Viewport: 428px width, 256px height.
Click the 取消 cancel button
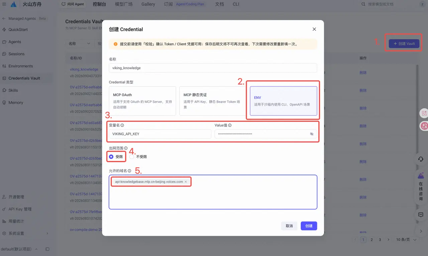point(289,226)
